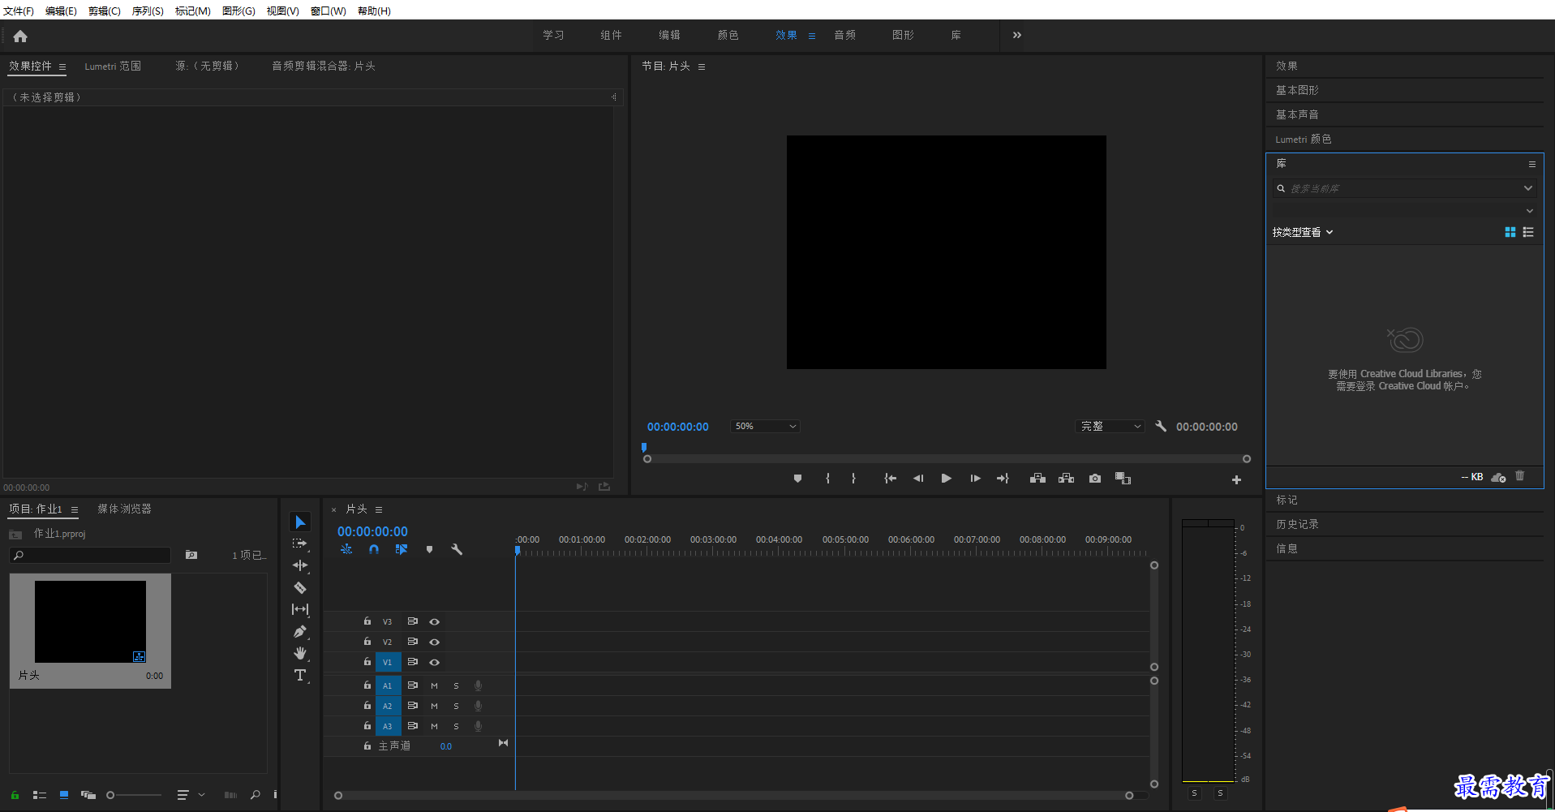Click Mark In bracket button
1555x812 pixels.
(x=827, y=479)
